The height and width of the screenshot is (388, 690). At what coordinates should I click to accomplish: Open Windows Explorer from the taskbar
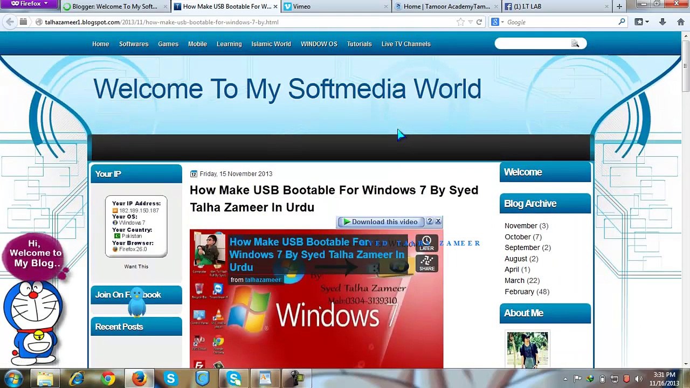(x=45, y=379)
